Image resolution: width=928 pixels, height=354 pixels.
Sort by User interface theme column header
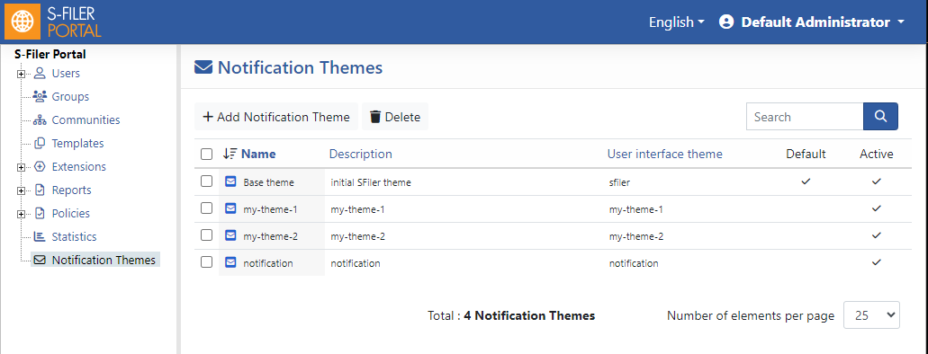pyautogui.click(x=664, y=155)
